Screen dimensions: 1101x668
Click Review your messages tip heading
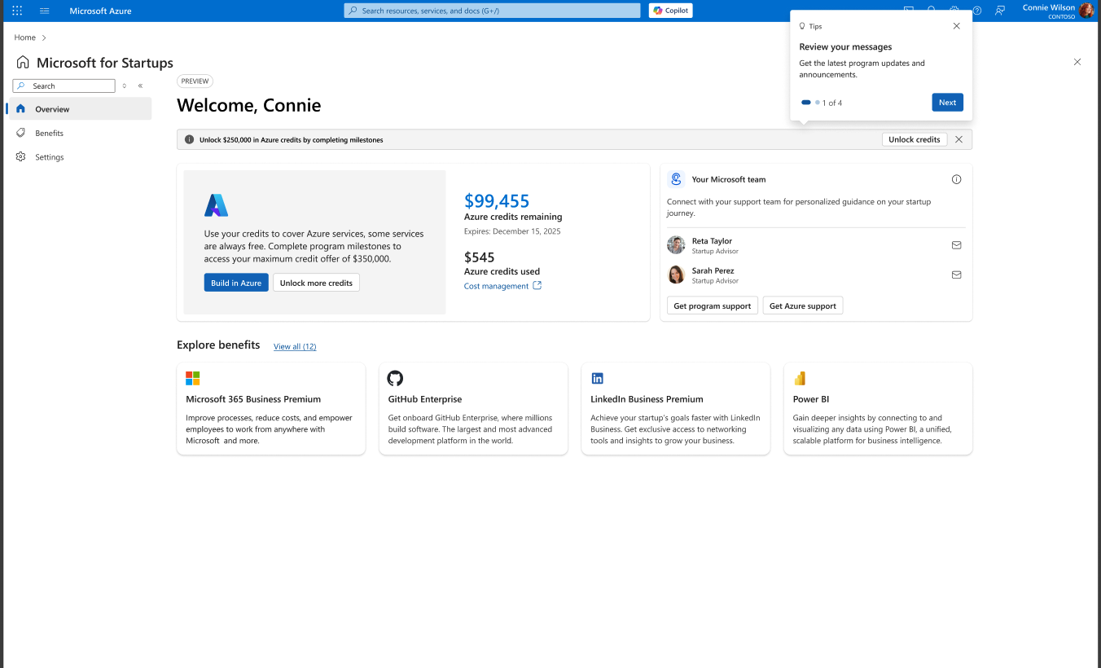tap(845, 46)
